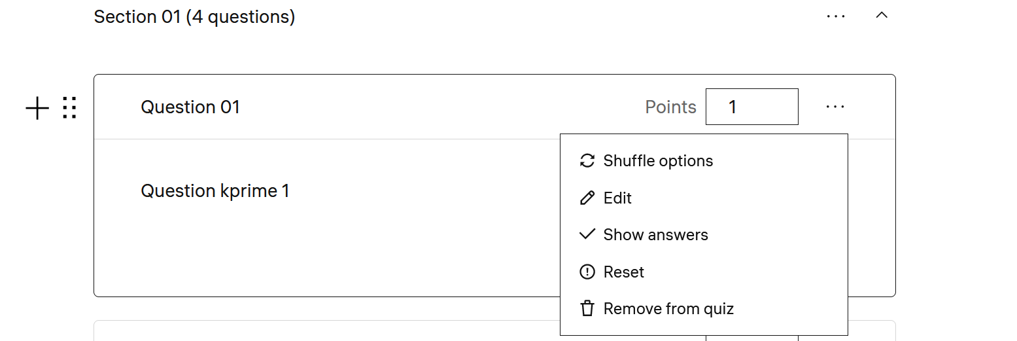This screenshot has height=341, width=1017.
Task: Click the Points input field showing 1
Action: pos(751,107)
